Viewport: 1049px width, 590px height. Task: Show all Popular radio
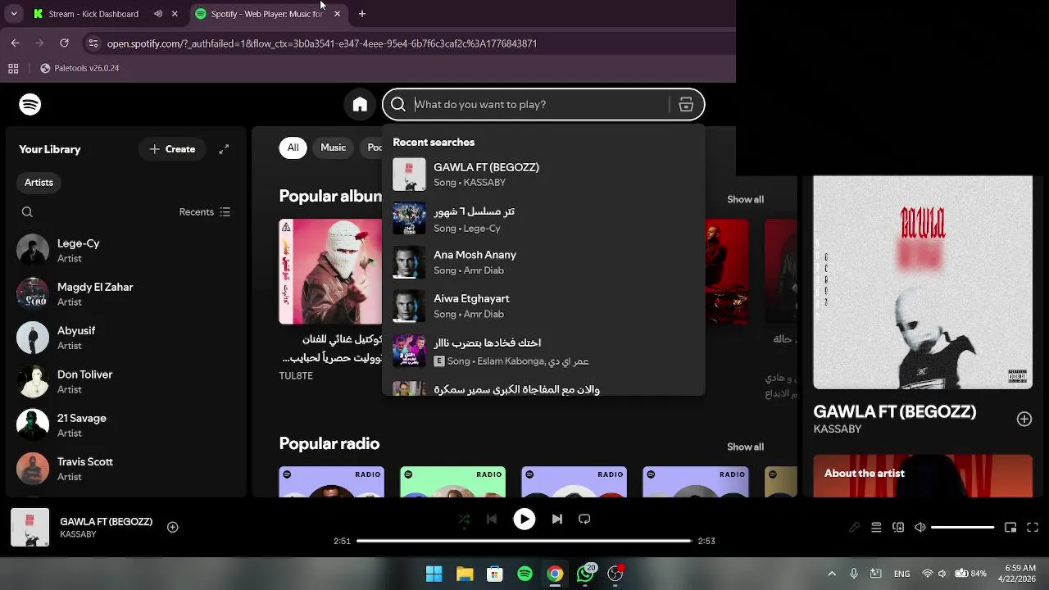(745, 447)
